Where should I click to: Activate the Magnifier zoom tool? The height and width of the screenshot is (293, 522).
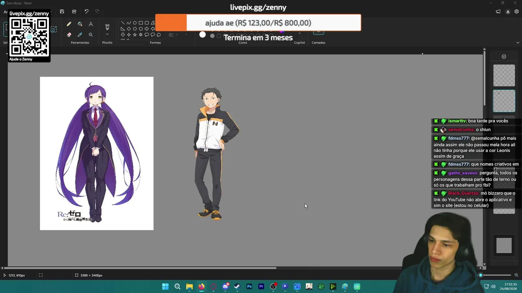click(91, 35)
